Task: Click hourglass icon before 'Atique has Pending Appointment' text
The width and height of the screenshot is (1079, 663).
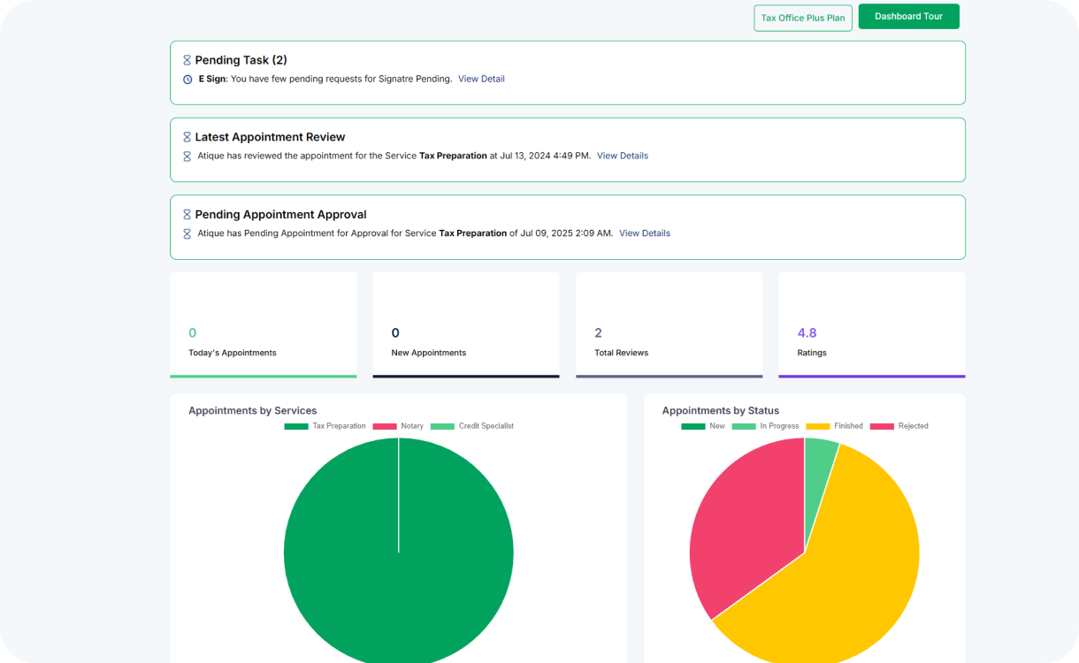Action: (187, 234)
